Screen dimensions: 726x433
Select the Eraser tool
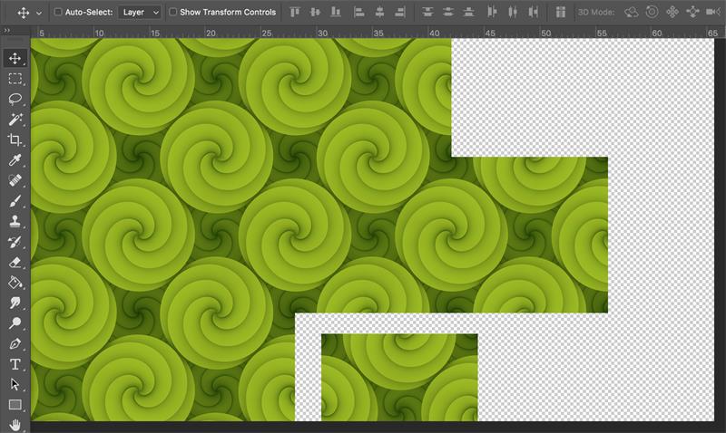15,262
